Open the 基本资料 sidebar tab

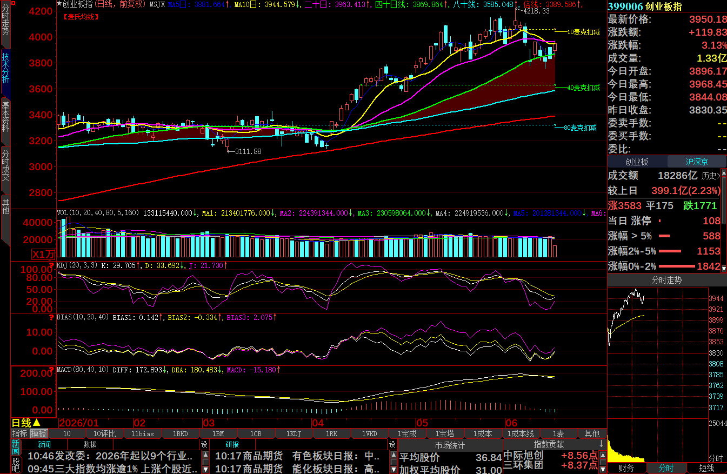(x=5, y=117)
